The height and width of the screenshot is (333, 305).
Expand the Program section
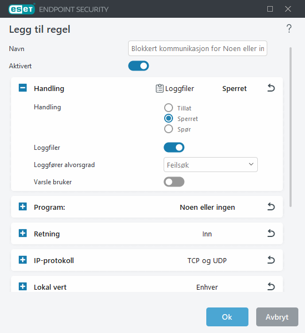tap(23, 206)
